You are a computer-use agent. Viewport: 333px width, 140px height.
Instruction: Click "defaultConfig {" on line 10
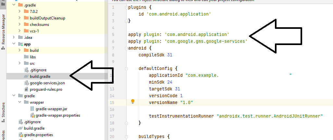[158, 68]
